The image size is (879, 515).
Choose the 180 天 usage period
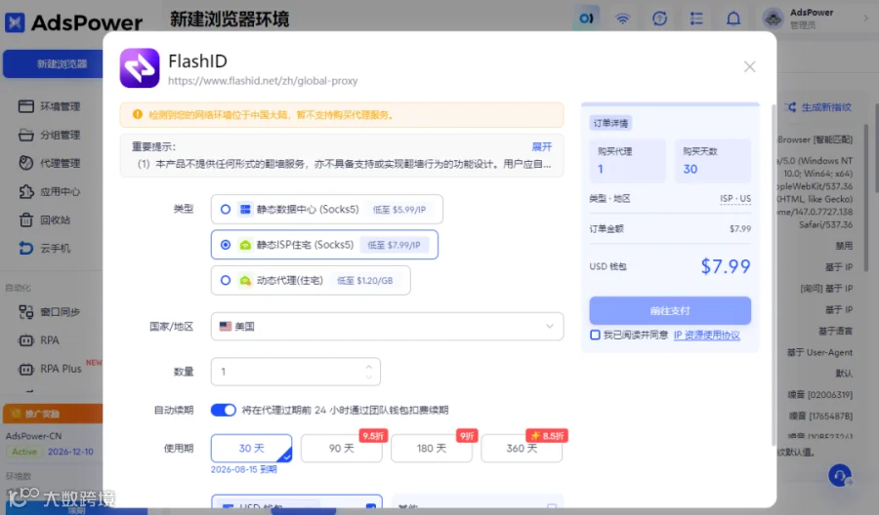[432, 449]
